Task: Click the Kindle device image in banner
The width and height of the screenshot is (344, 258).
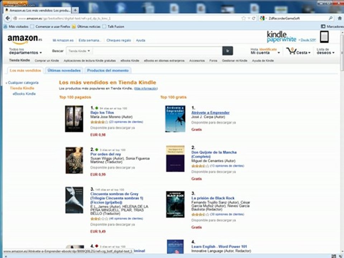Action: 324,37
